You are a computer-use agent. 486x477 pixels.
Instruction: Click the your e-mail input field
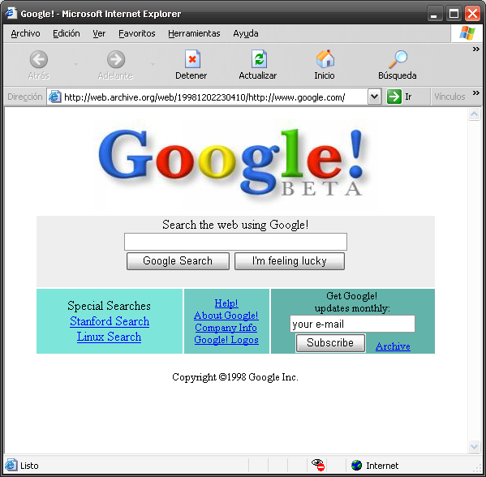(352, 324)
